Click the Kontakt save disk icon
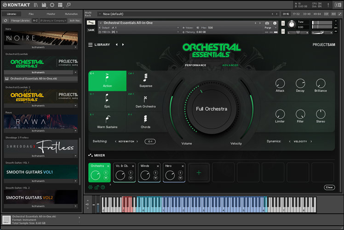The height and width of the screenshot is (230, 344). point(44,5)
